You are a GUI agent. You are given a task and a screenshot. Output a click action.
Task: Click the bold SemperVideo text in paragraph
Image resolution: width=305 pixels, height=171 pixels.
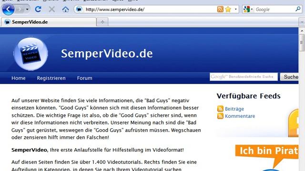[29, 150]
